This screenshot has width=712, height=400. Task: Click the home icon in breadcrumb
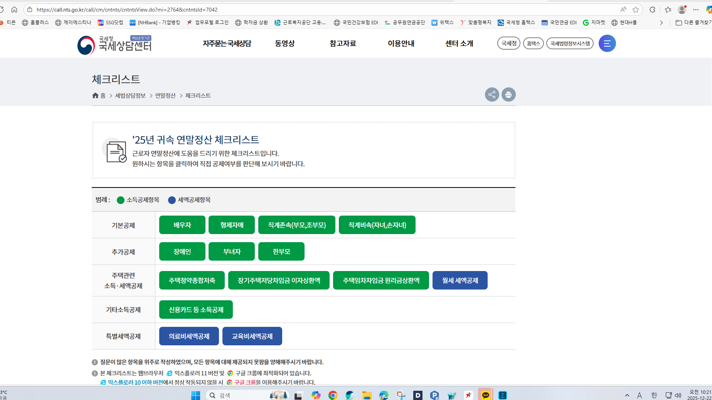pyautogui.click(x=96, y=95)
